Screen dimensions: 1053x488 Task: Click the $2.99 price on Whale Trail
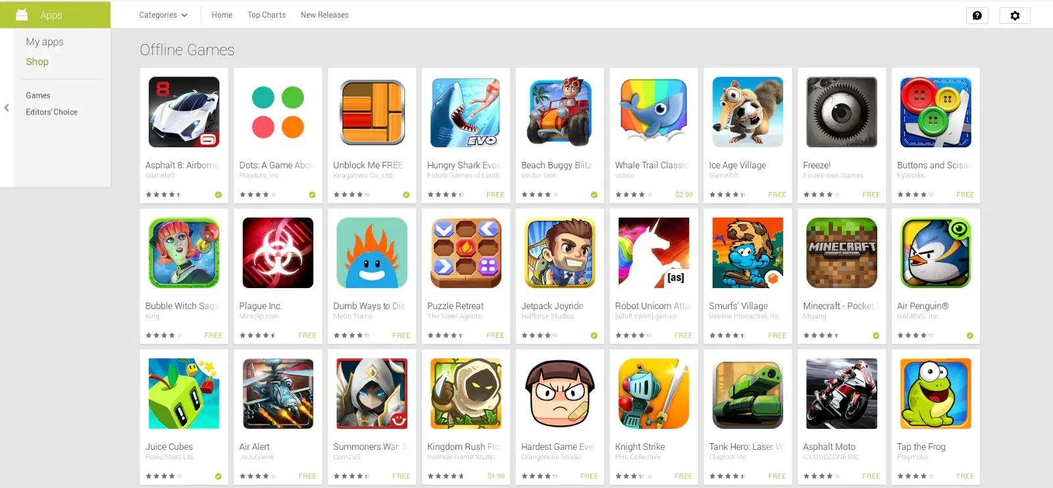pos(684,195)
